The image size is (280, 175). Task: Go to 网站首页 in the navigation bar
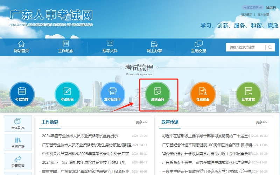21,47
